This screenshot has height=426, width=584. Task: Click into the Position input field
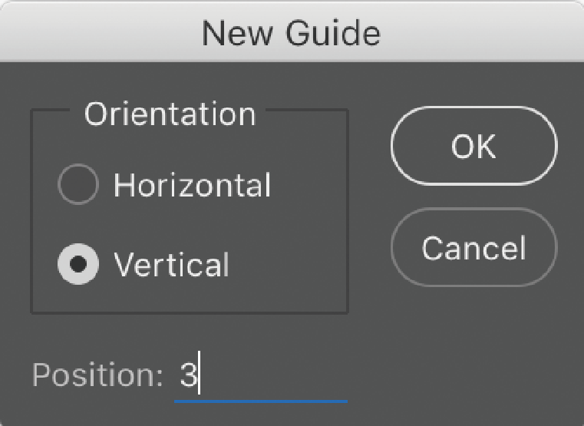pyautogui.click(x=261, y=376)
